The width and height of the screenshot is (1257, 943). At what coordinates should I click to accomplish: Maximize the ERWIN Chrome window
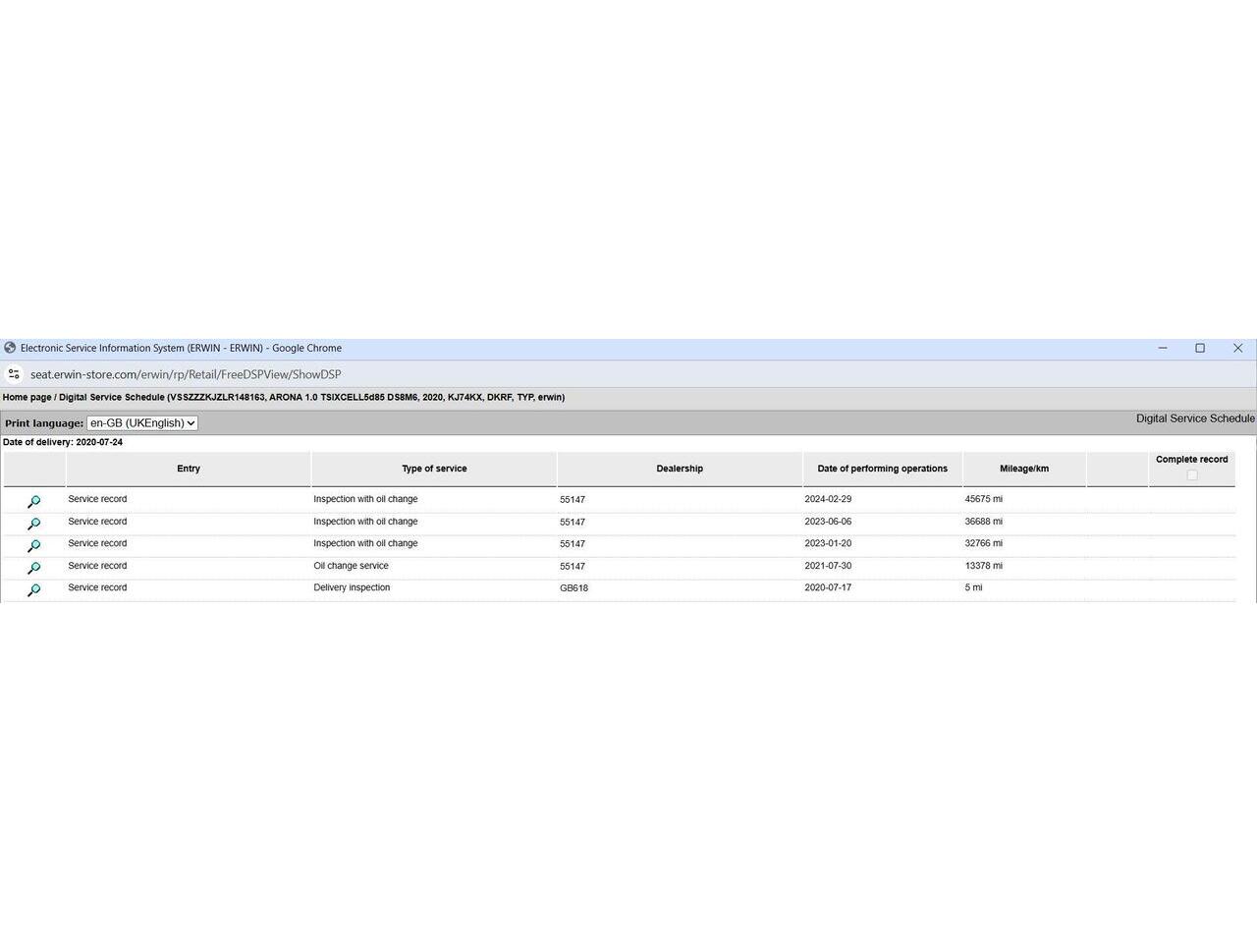[1199, 348]
